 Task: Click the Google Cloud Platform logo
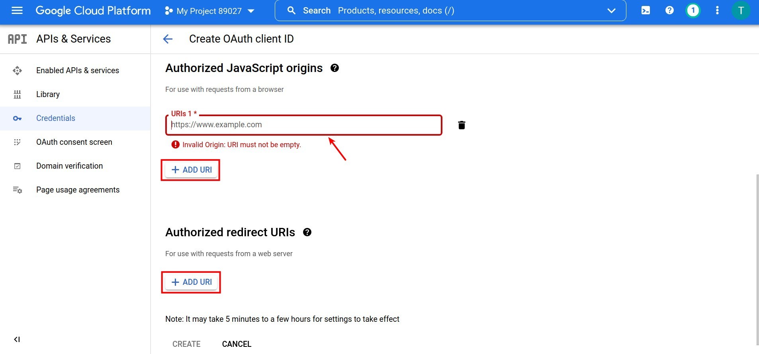pos(93,11)
